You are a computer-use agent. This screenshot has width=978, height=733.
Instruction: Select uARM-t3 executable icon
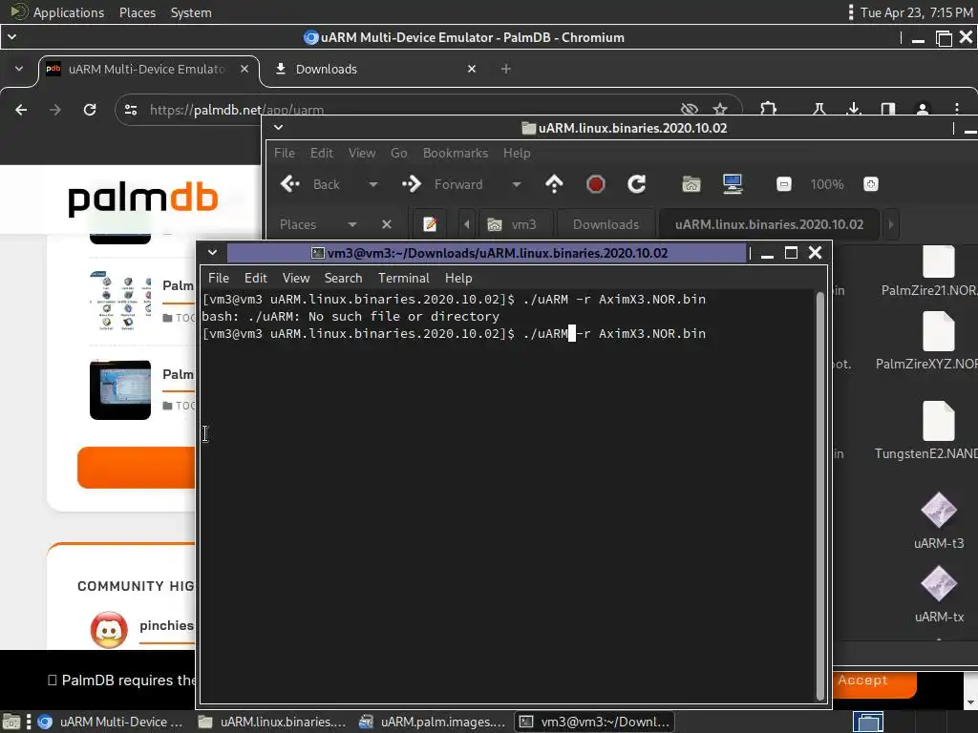[939, 510]
